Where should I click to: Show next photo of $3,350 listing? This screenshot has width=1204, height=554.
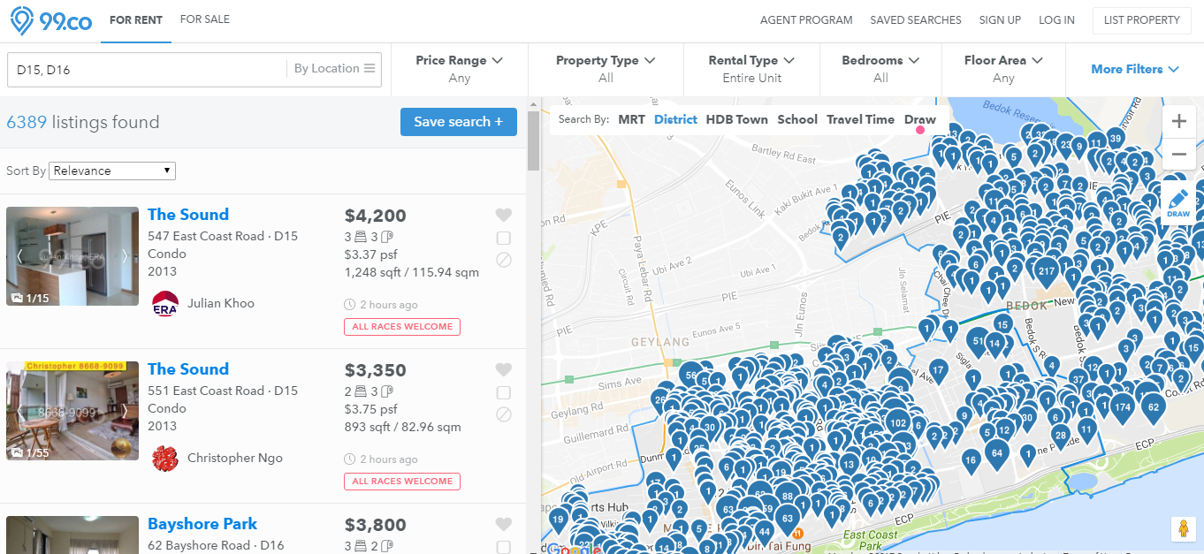pyautogui.click(x=125, y=411)
